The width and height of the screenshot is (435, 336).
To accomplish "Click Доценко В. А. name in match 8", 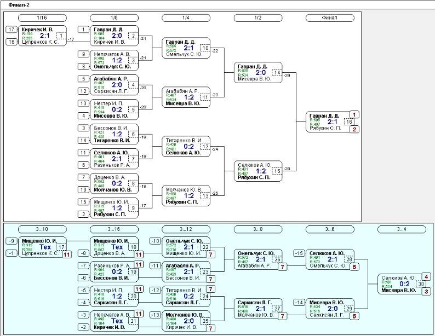I will tap(110, 177).
